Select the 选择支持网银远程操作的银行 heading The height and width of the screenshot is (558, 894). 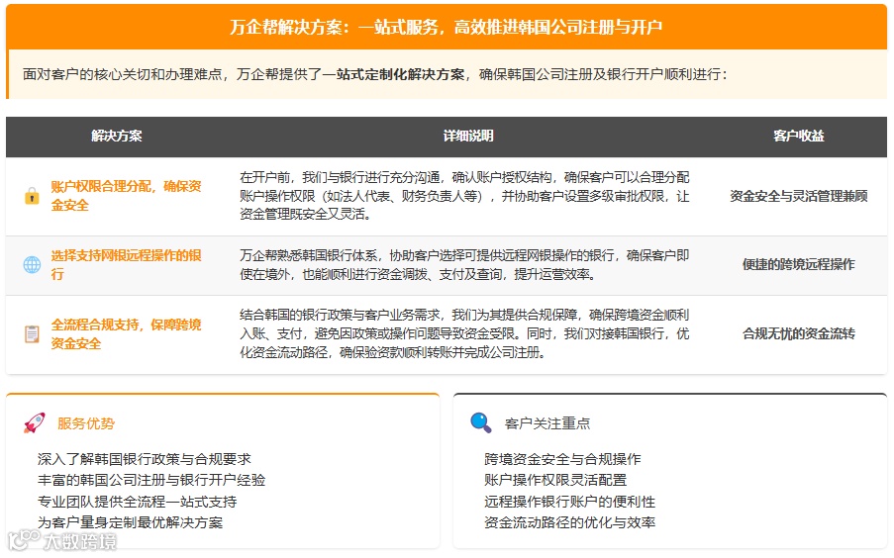click(x=126, y=264)
